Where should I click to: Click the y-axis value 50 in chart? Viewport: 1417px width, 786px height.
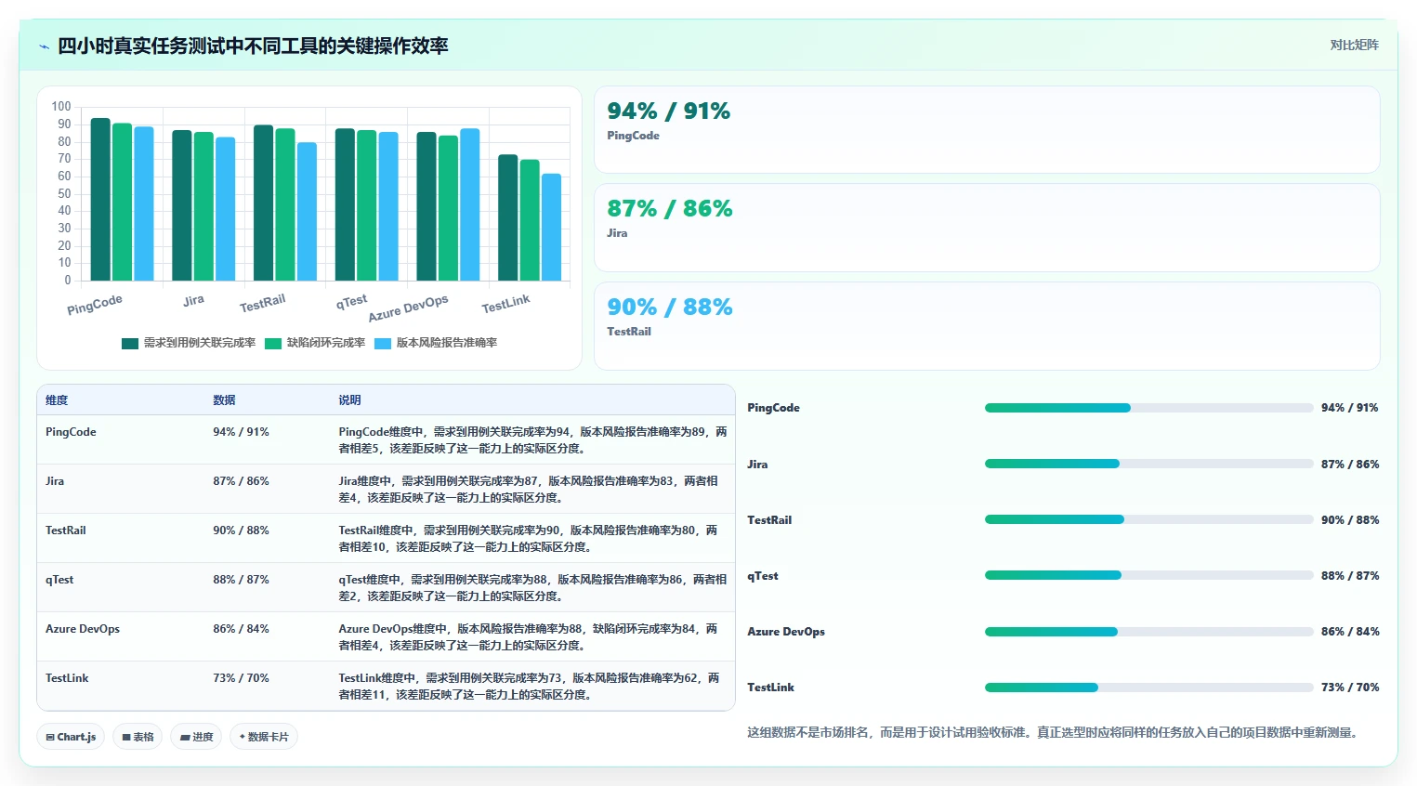[64, 193]
